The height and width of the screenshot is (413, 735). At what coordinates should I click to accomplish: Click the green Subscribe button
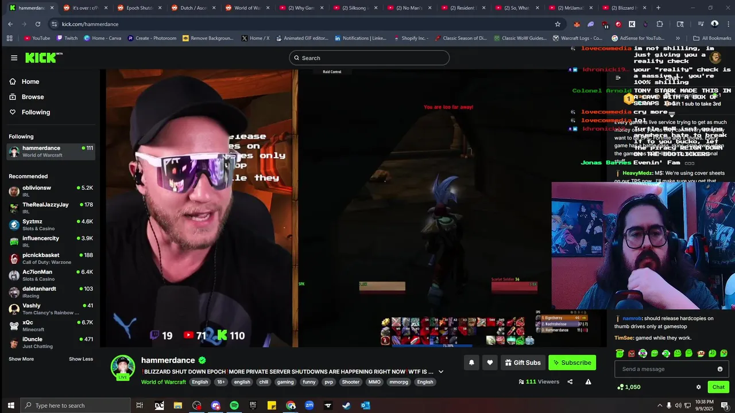click(572, 363)
